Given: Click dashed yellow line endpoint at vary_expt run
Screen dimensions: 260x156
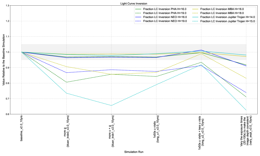Looking at the screenshot, I should pos(246,78).
